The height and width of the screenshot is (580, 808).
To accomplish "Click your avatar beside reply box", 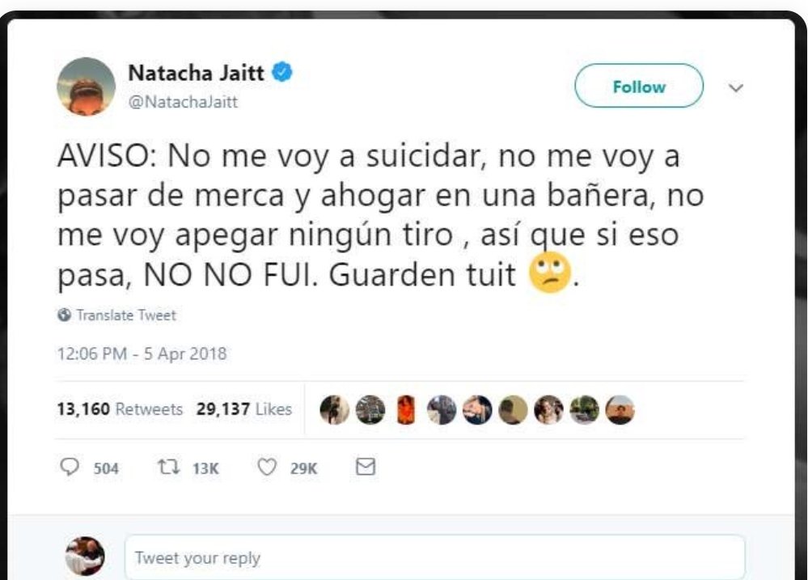I will [85, 557].
